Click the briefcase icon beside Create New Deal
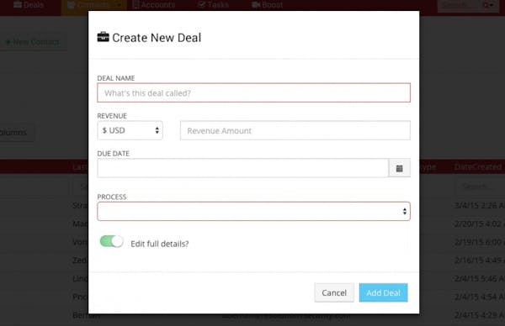Image resolution: width=505 pixels, height=326 pixels. [103, 37]
